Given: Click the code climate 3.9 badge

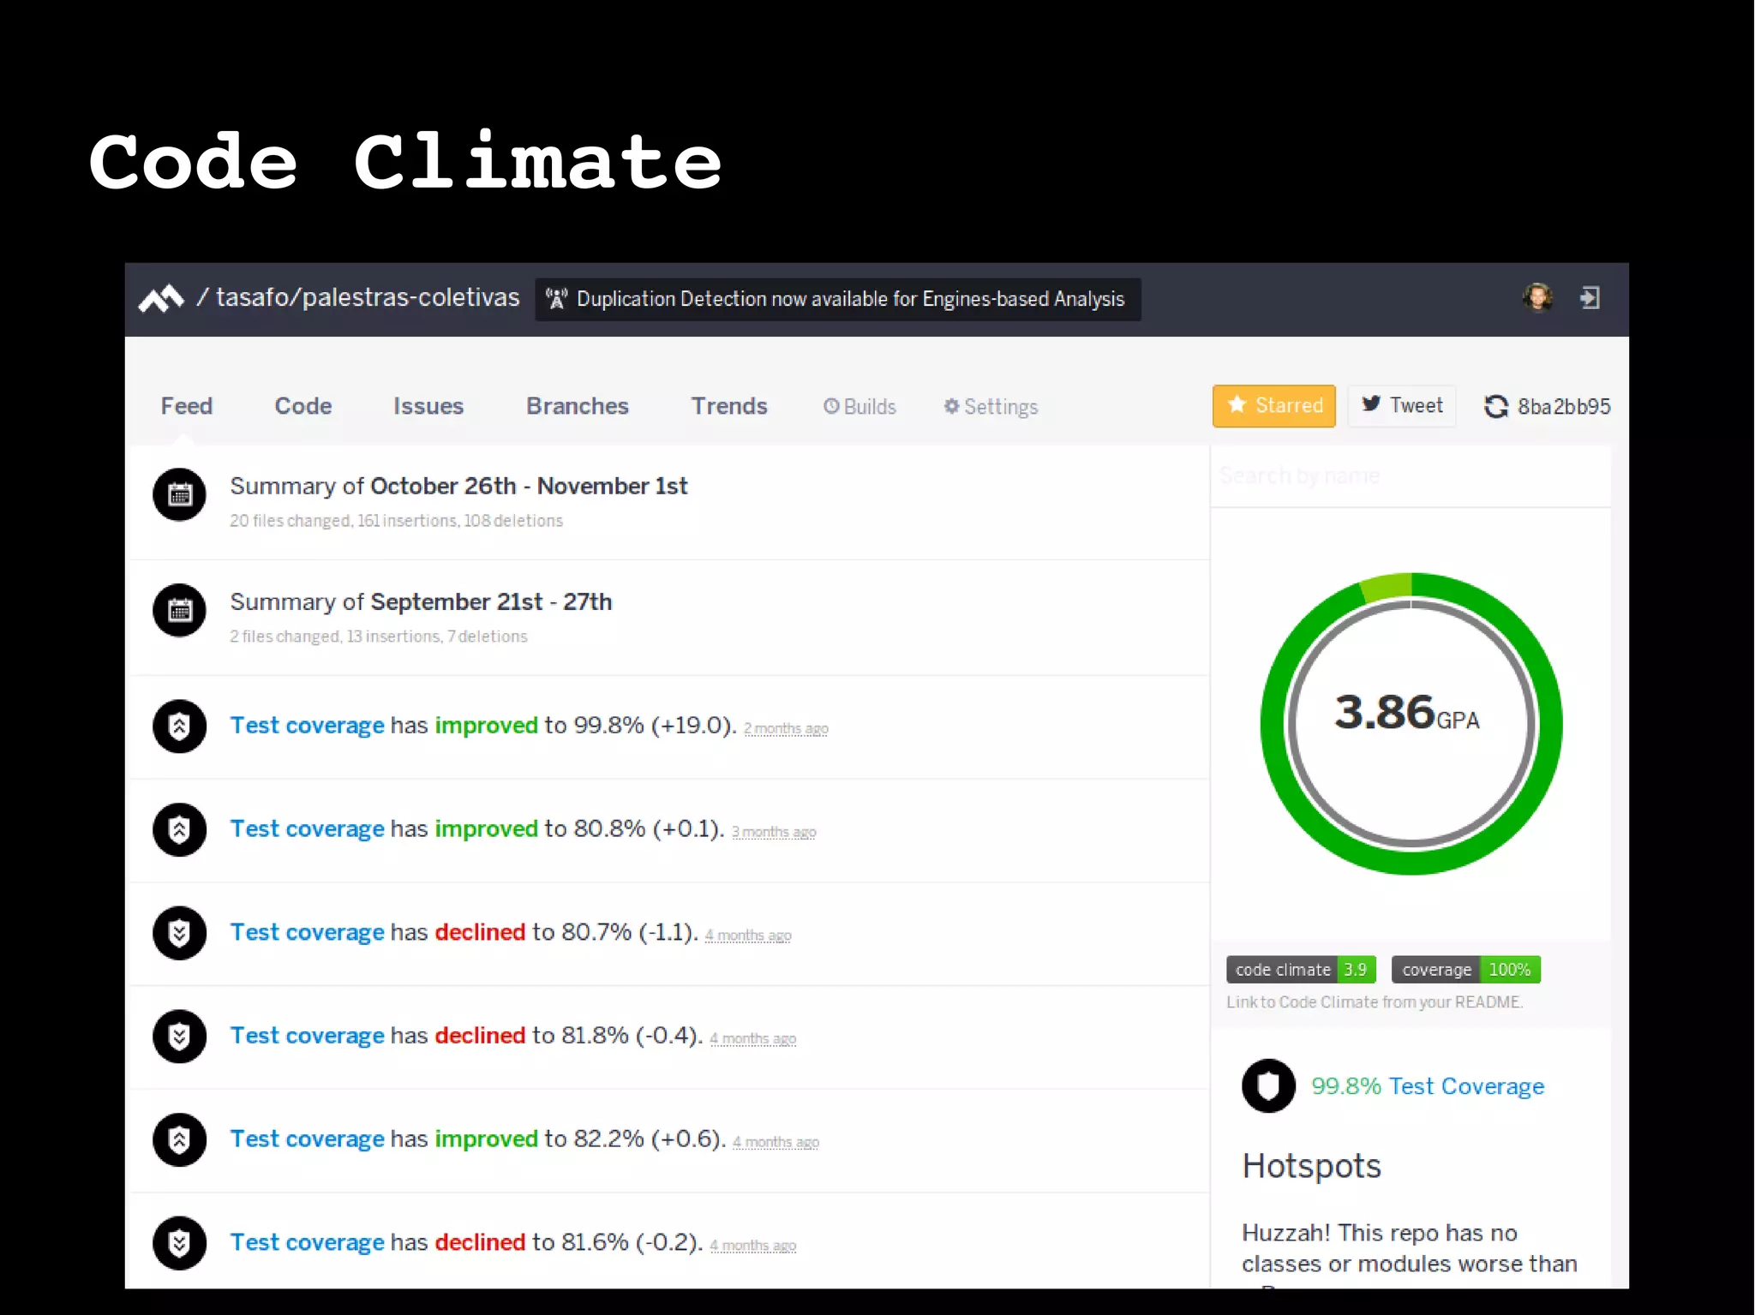Looking at the screenshot, I should point(1301,970).
